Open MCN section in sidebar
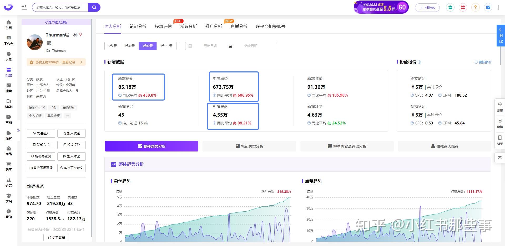The width and height of the screenshot is (505, 246). [9, 104]
